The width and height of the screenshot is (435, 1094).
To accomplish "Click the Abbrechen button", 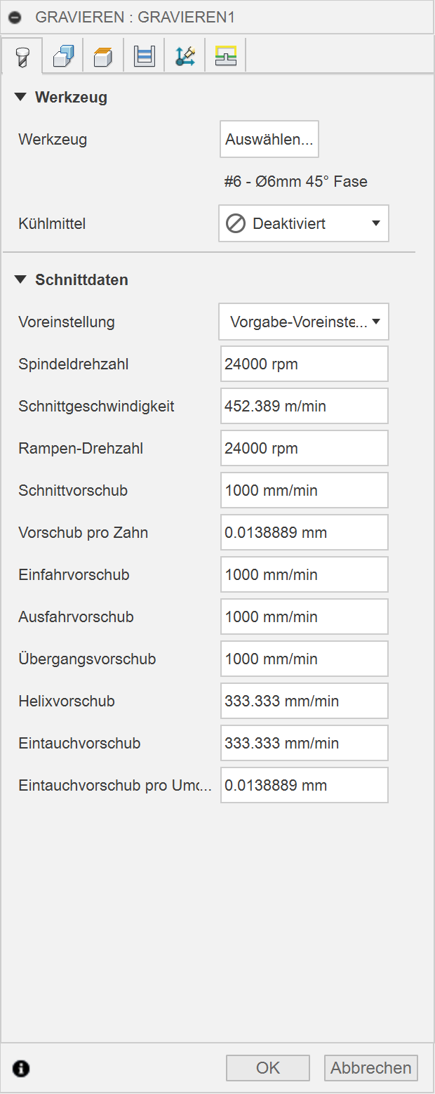I will 371,1068.
